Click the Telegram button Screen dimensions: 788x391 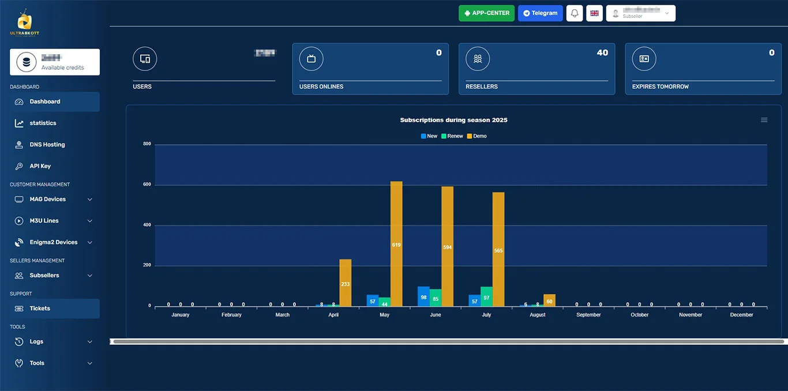(540, 13)
